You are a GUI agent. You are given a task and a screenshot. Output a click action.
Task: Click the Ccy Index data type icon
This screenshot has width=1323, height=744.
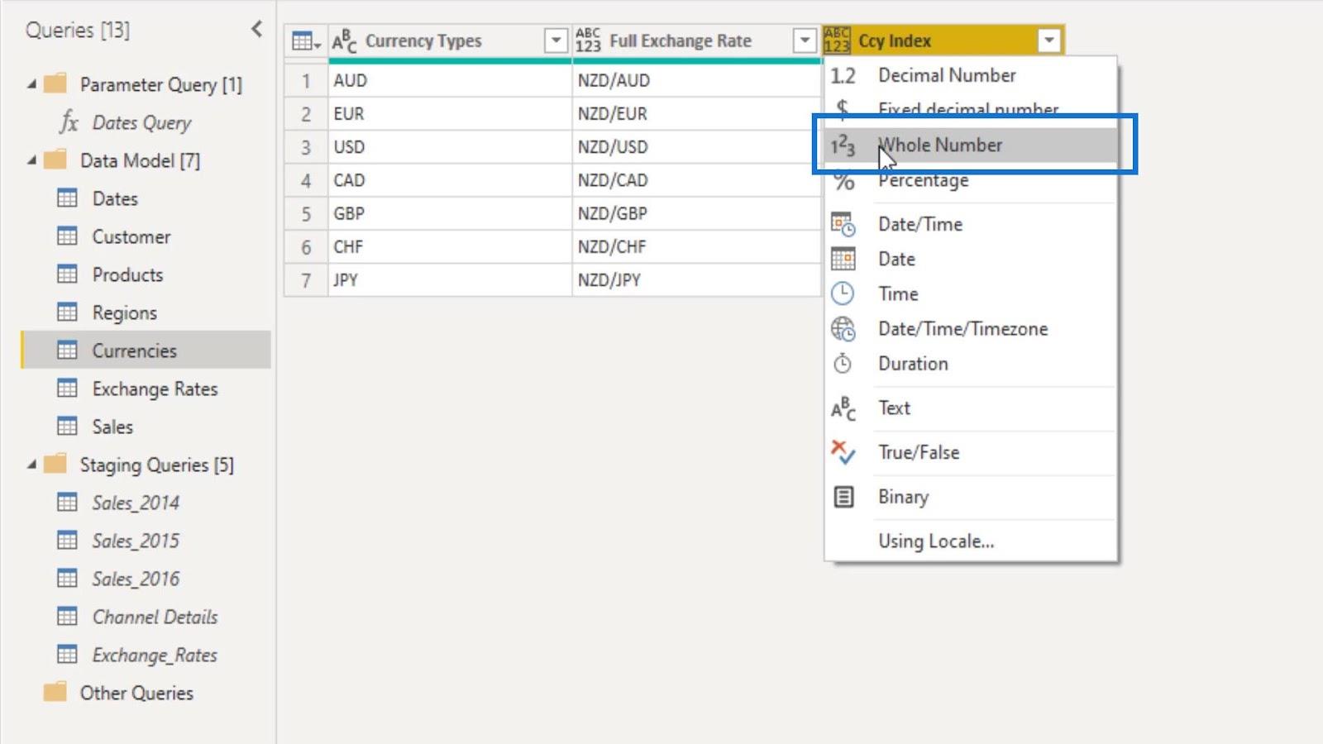[837, 41]
